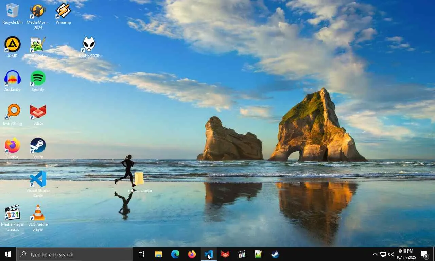This screenshot has height=261, width=435.
Task: Select the foobar2000 desktop shortcut
Action: pos(89,48)
